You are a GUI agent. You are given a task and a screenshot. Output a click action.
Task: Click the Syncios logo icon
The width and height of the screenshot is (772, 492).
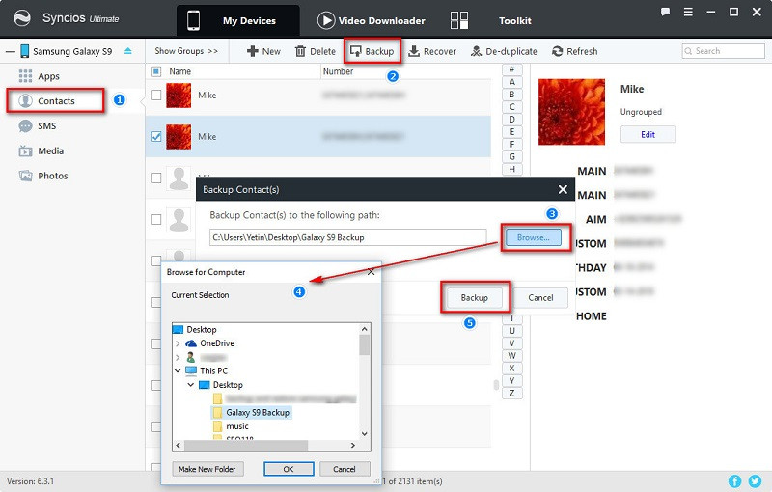point(21,18)
